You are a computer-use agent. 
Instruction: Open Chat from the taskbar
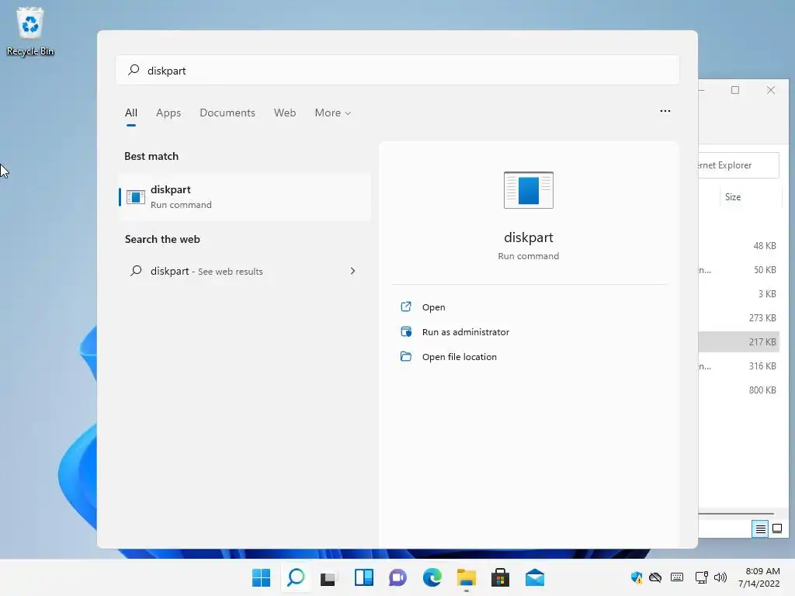(x=397, y=577)
